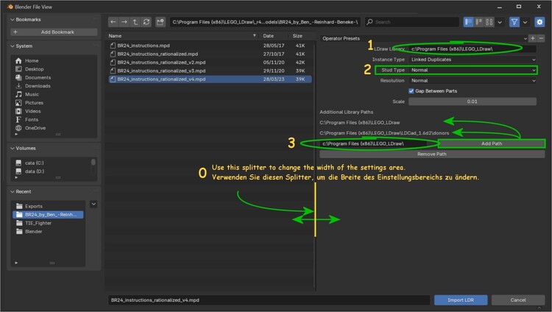The image size is (552, 312).
Task: Toggle the Gap Between Parts checkbox
Action: [x=412, y=91]
